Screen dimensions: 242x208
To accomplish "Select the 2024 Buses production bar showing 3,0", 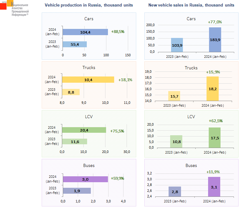I will (86, 179).
